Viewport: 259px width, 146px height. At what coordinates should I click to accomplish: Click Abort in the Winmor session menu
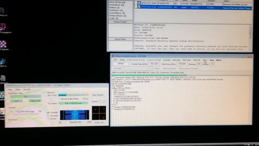click(219, 60)
